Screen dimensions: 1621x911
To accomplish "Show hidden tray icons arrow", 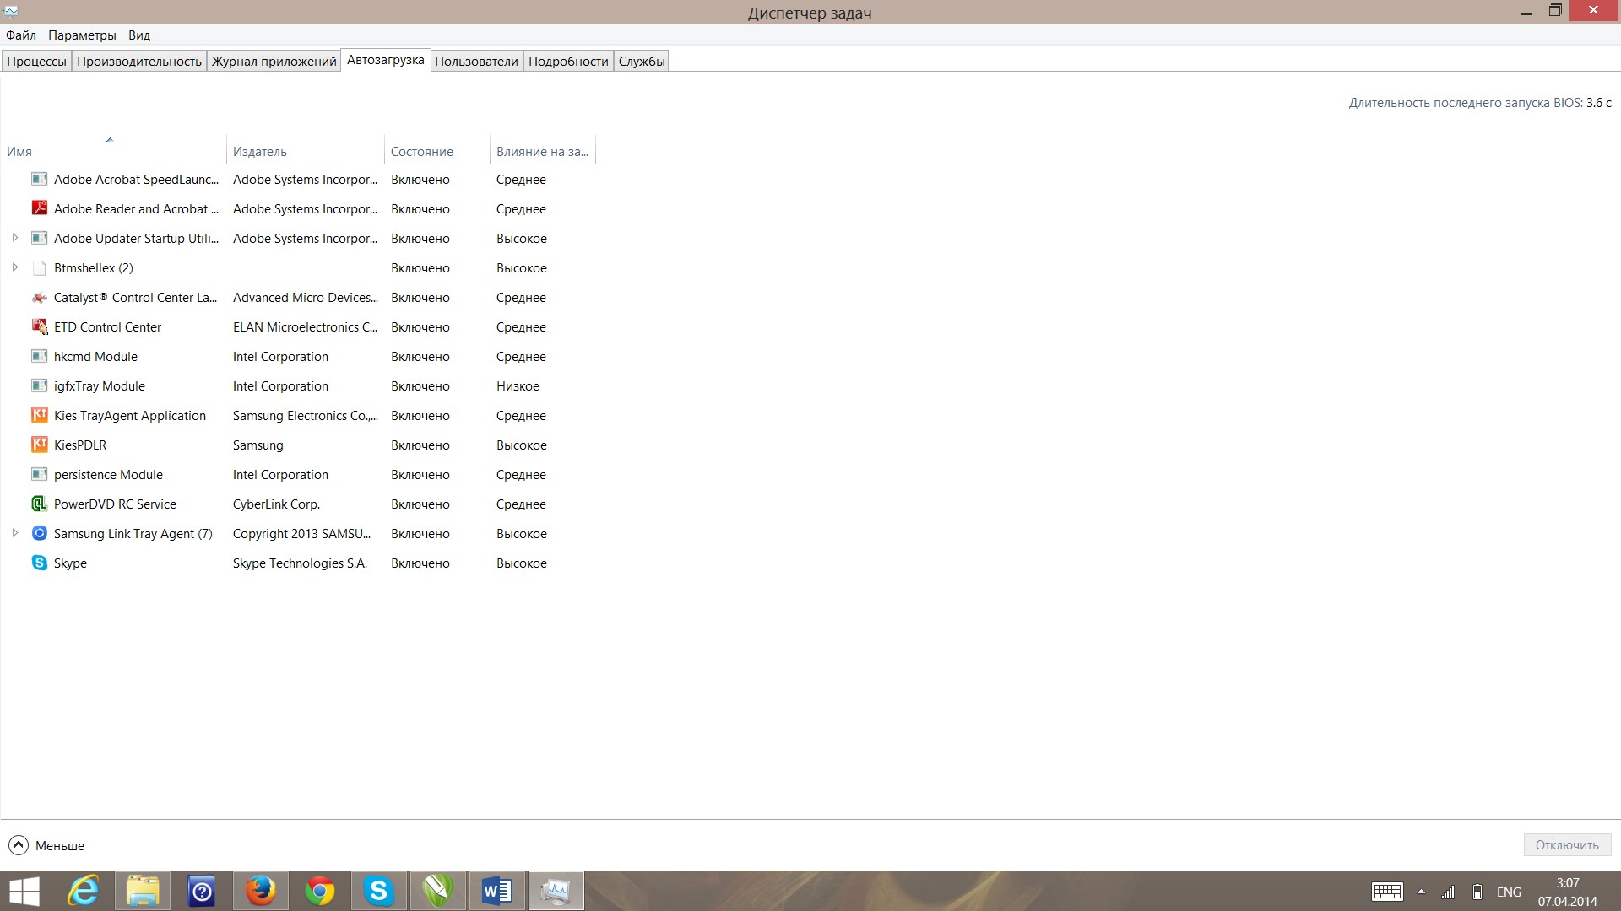I will (1421, 892).
